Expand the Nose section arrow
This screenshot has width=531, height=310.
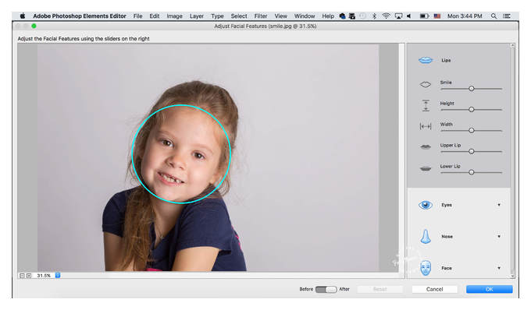point(499,236)
